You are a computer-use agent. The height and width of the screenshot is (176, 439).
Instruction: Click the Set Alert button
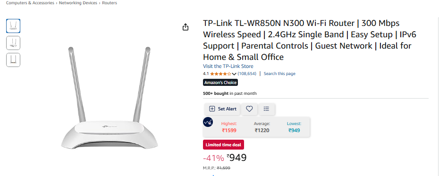click(222, 109)
